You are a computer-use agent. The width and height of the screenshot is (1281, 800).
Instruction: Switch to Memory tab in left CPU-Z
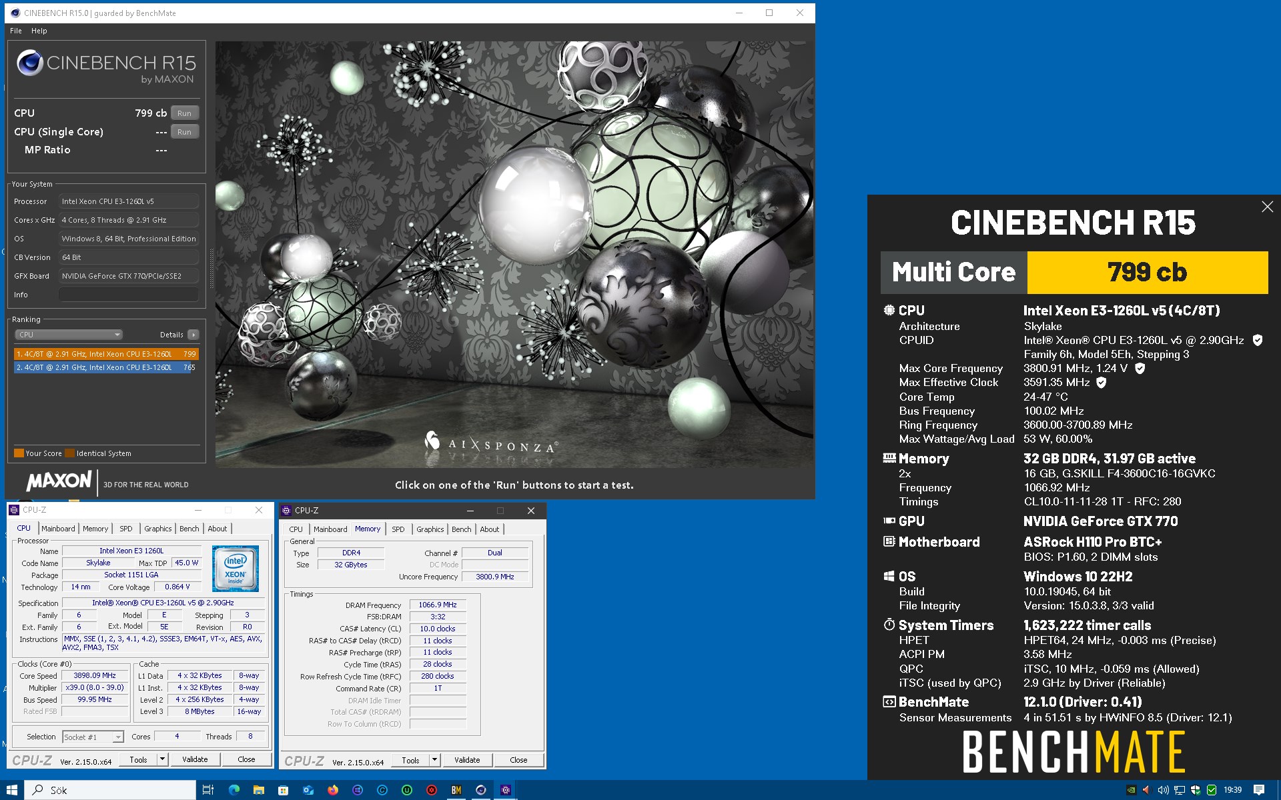pos(95,529)
